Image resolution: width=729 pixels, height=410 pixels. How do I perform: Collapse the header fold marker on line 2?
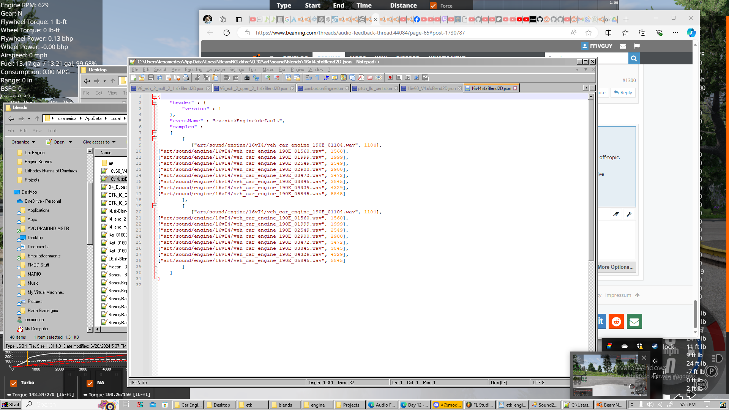click(155, 102)
